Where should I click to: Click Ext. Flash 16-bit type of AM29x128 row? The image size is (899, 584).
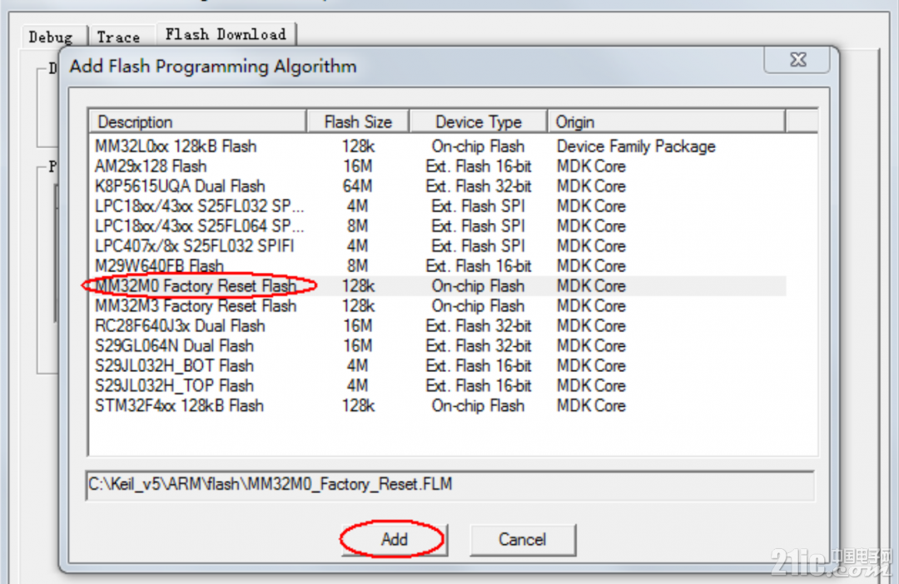478,166
